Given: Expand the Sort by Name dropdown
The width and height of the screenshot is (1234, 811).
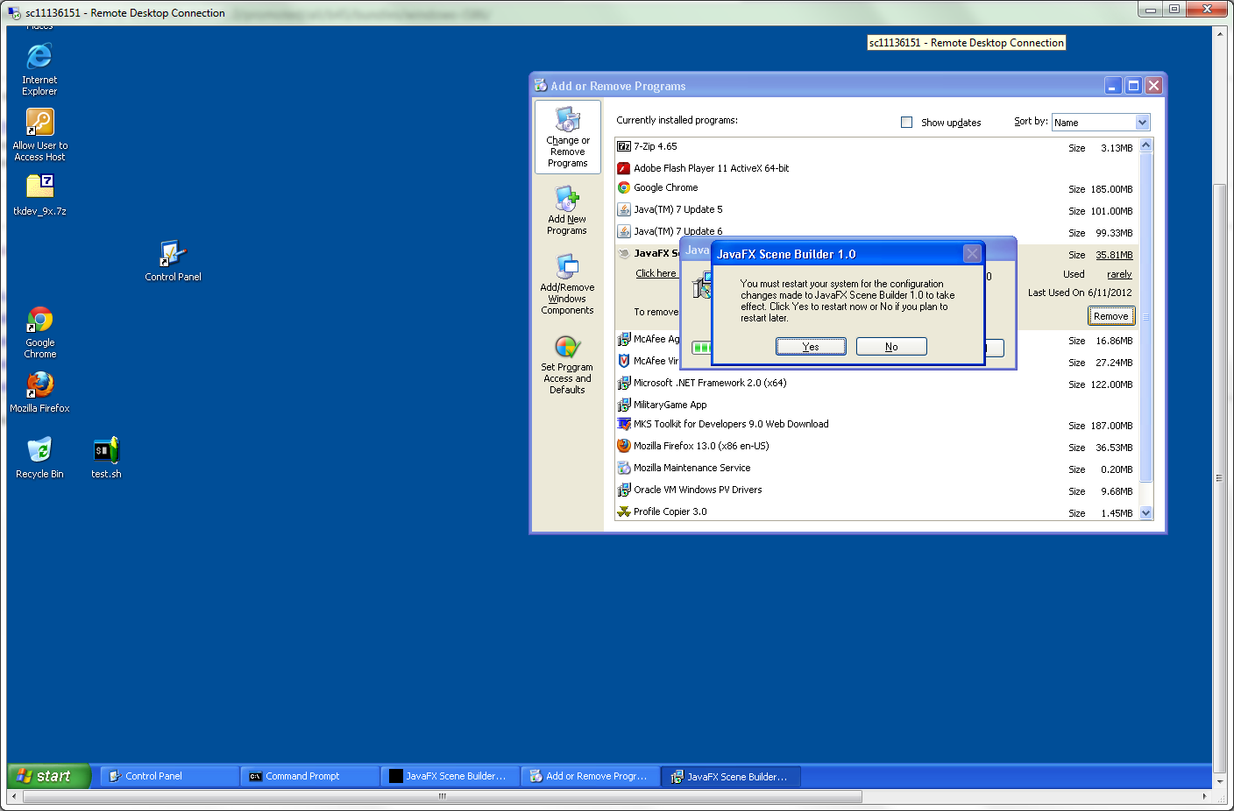Looking at the screenshot, I should point(1142,123).
